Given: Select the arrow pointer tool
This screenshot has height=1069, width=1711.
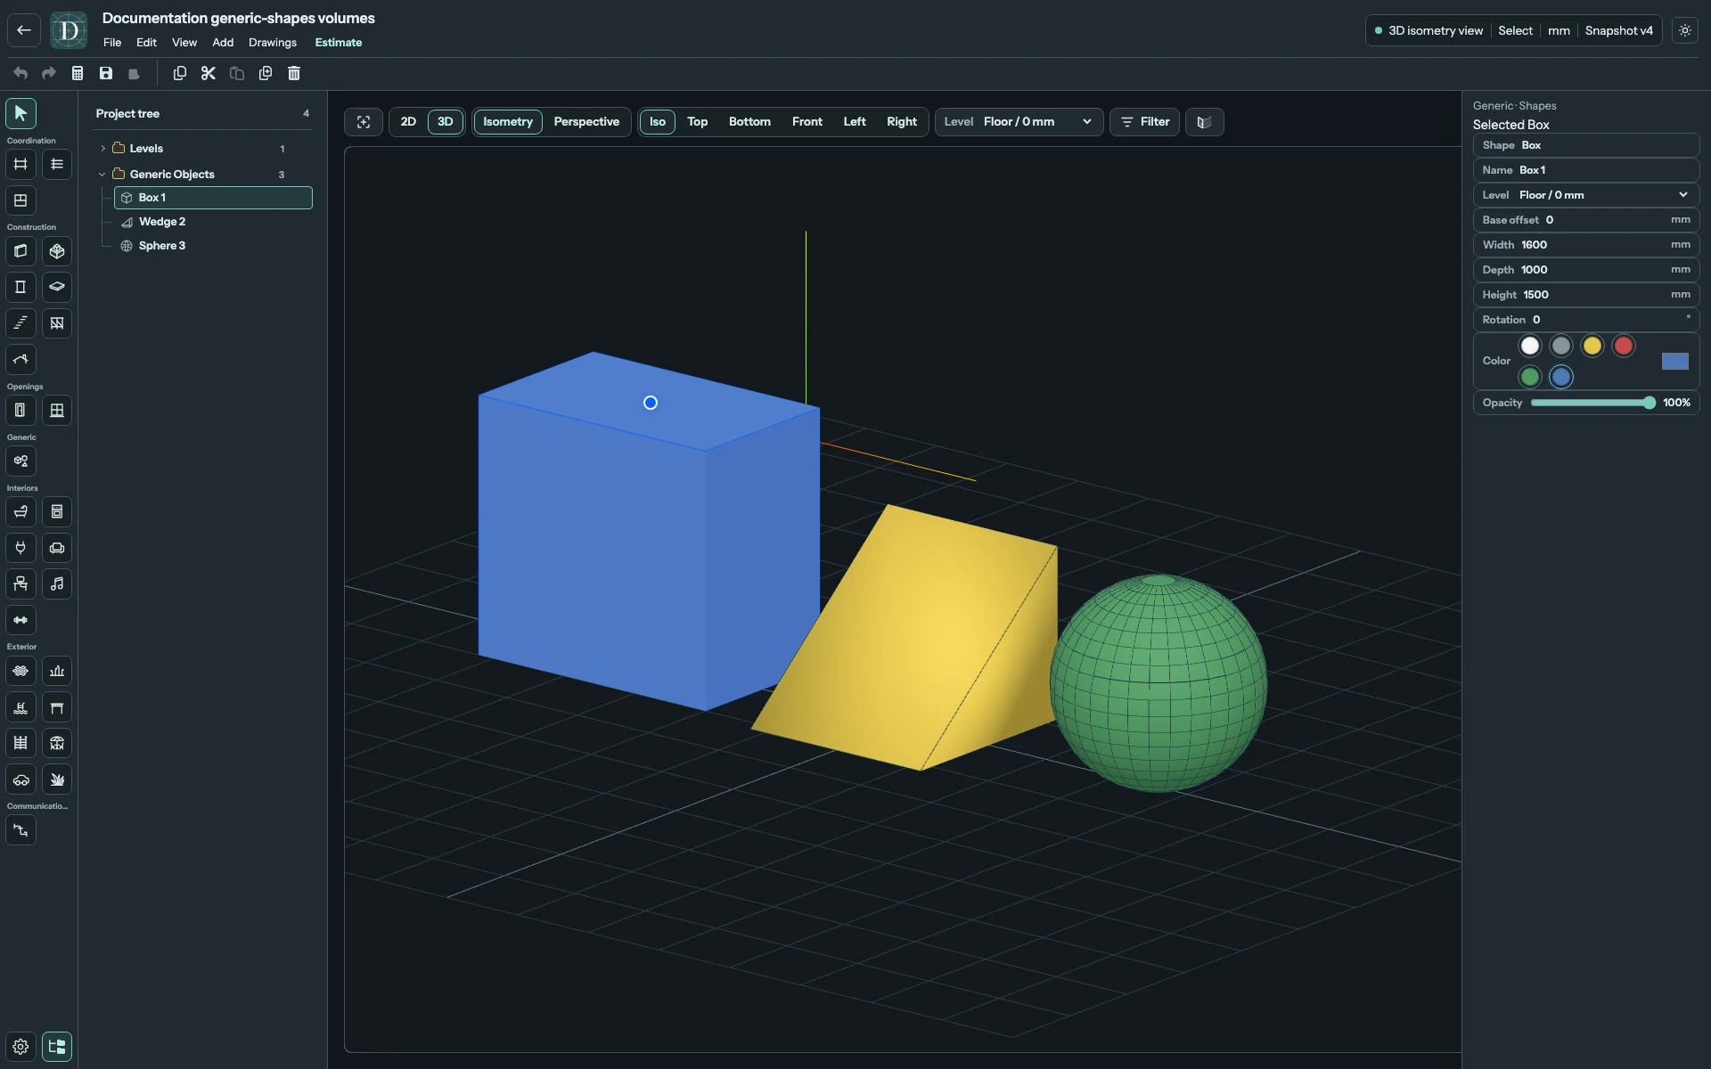Looking at the screenshot, I should click(x=20, y=113).
